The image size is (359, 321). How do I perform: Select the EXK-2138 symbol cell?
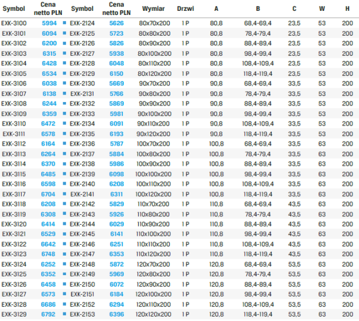[x=82, y=164]
